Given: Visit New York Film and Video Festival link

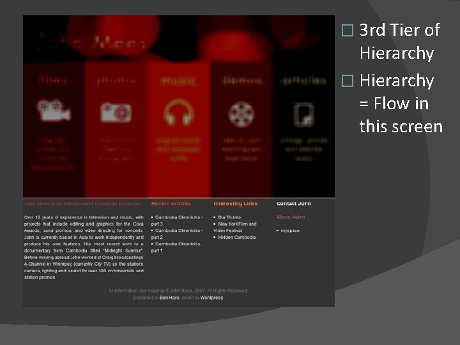Looking at the screenshot, I should tap(235, 227).
